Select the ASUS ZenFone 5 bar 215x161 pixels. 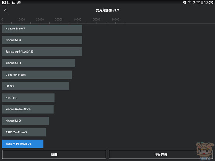point(24,132)
